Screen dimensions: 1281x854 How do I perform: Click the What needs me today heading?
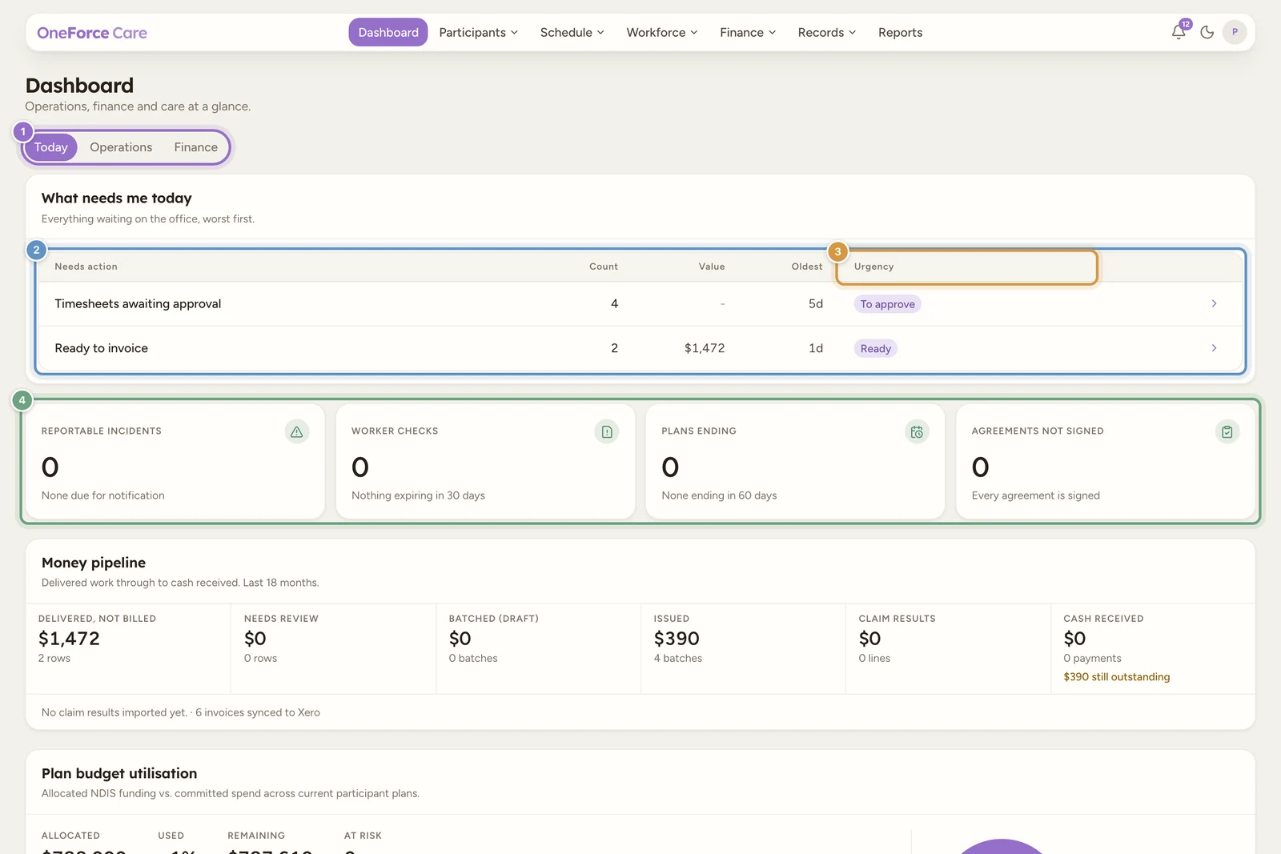[x=117, y=198]
